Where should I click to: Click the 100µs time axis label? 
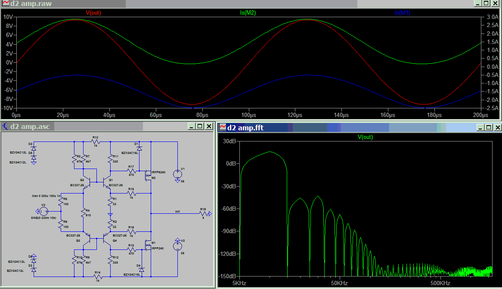click(248, 115)
